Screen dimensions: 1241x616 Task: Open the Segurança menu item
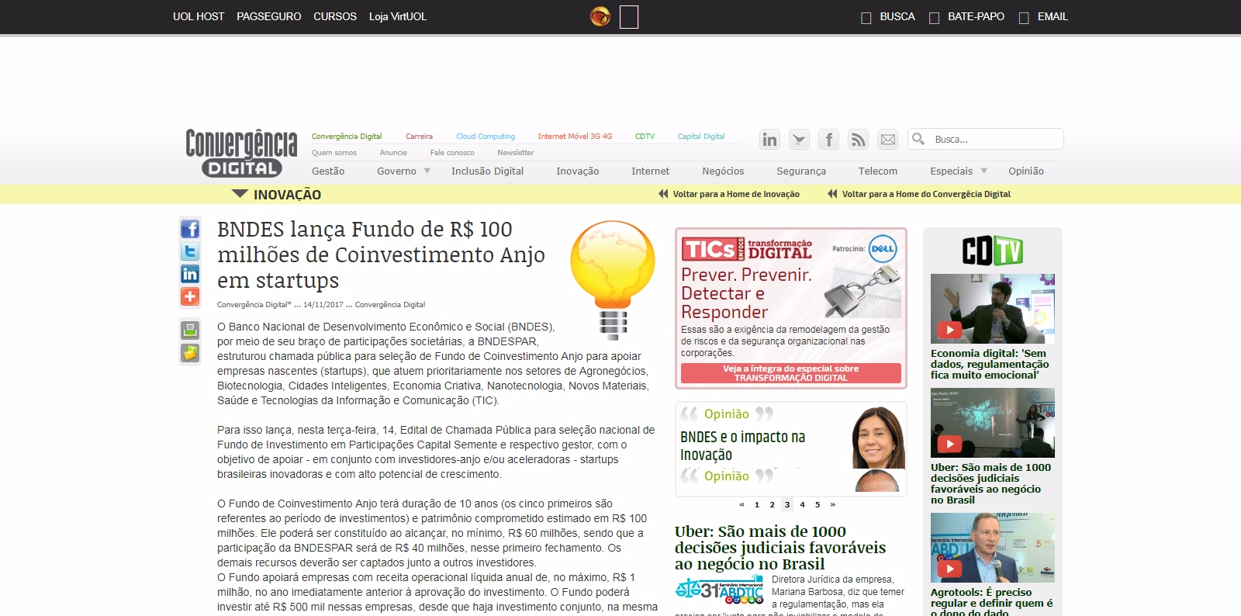click(x=801, y=171)
